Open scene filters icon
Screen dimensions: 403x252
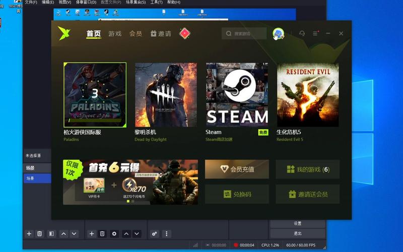pos(51,234)
